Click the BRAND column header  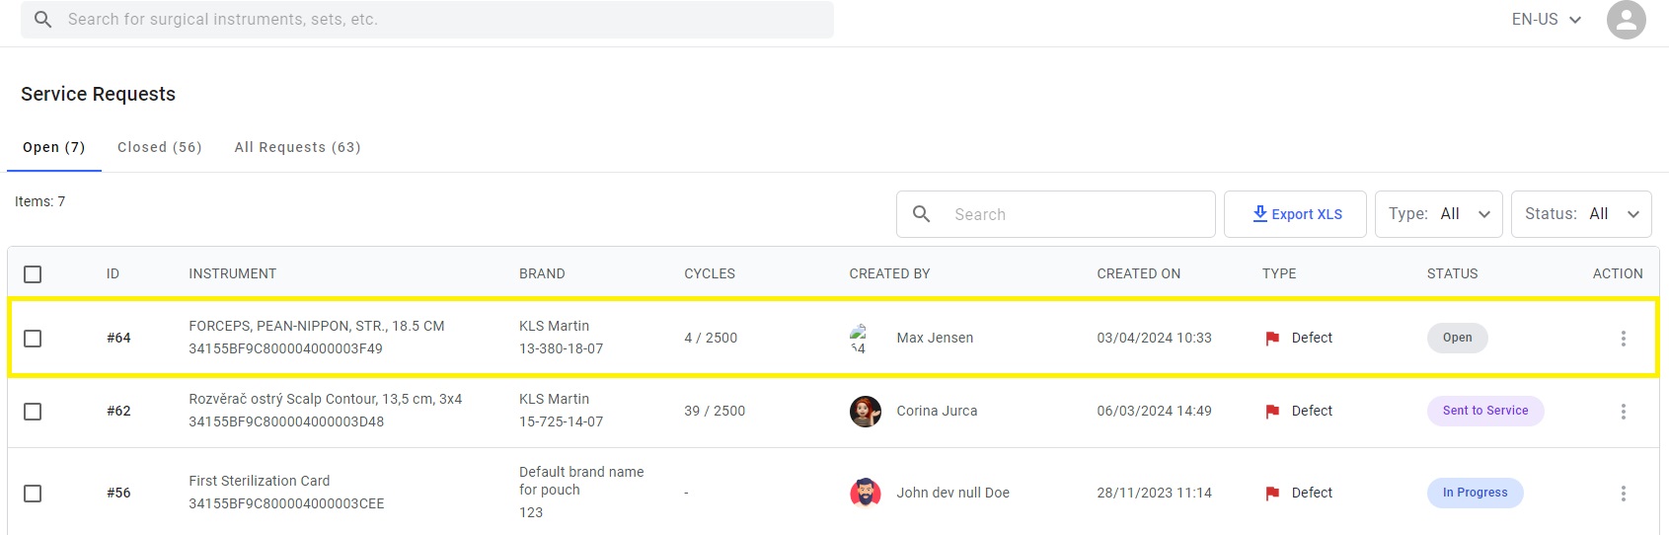click(542, 273)
